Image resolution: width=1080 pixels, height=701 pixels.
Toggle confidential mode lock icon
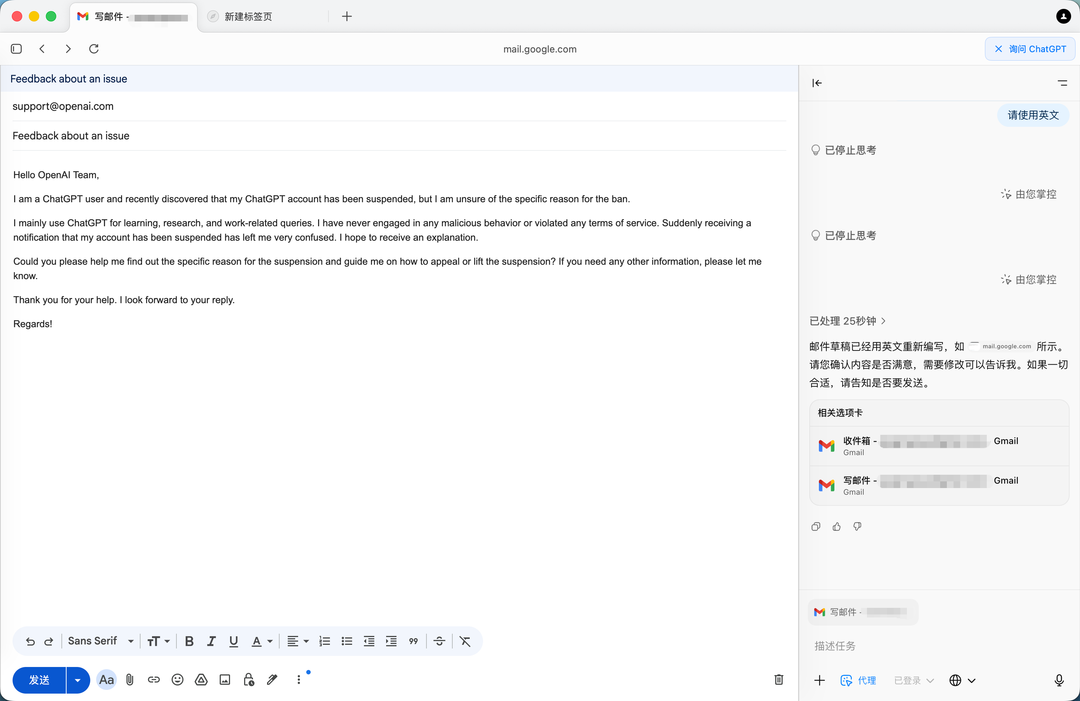(248, 680)
